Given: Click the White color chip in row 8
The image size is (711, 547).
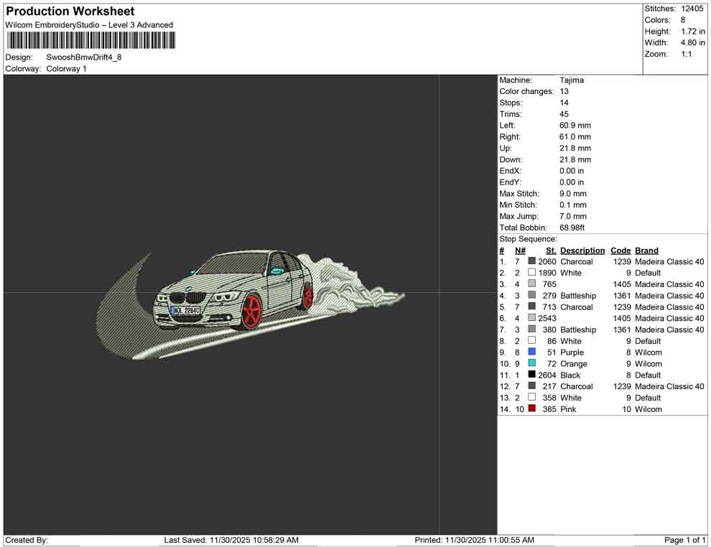Looking at the screenshot, I should pos(531,341).
